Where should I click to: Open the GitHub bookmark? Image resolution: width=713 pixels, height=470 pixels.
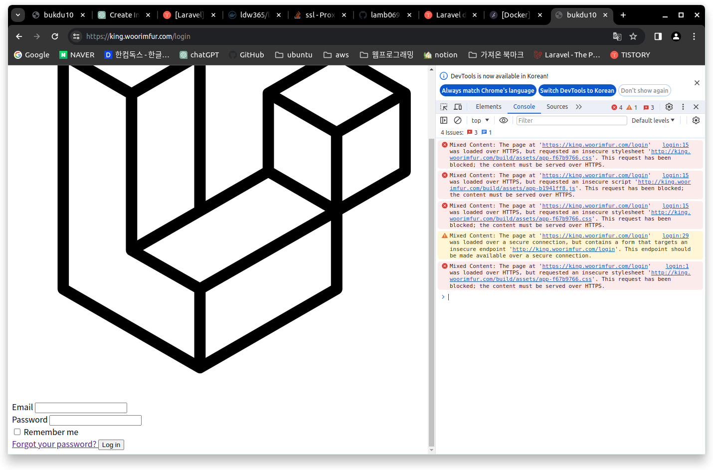tap(246, 55)
